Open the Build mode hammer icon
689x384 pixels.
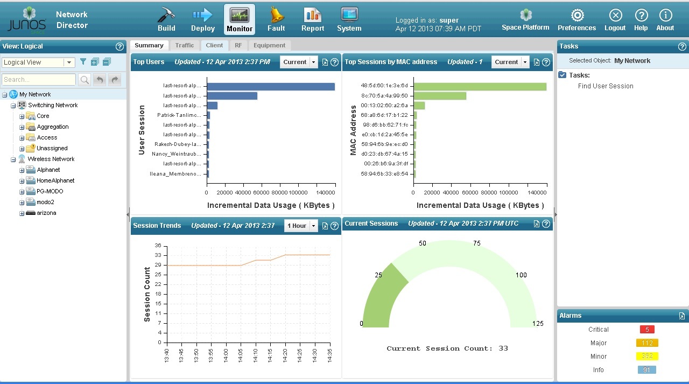(x=166, y=15)
